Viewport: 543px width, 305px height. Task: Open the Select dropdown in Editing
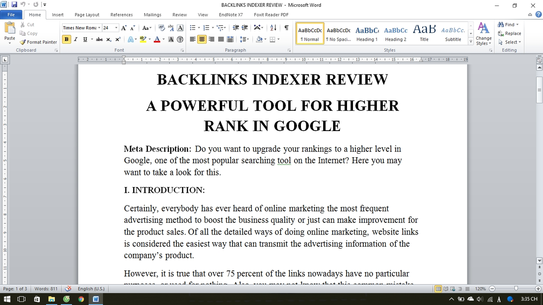[509, 42]
